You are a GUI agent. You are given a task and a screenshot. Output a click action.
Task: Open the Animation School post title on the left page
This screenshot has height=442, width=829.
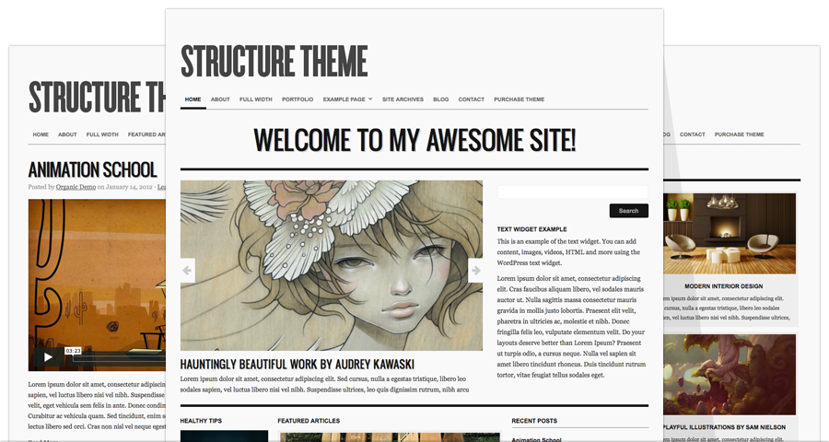pyautogui.click(x=92, y=169)
